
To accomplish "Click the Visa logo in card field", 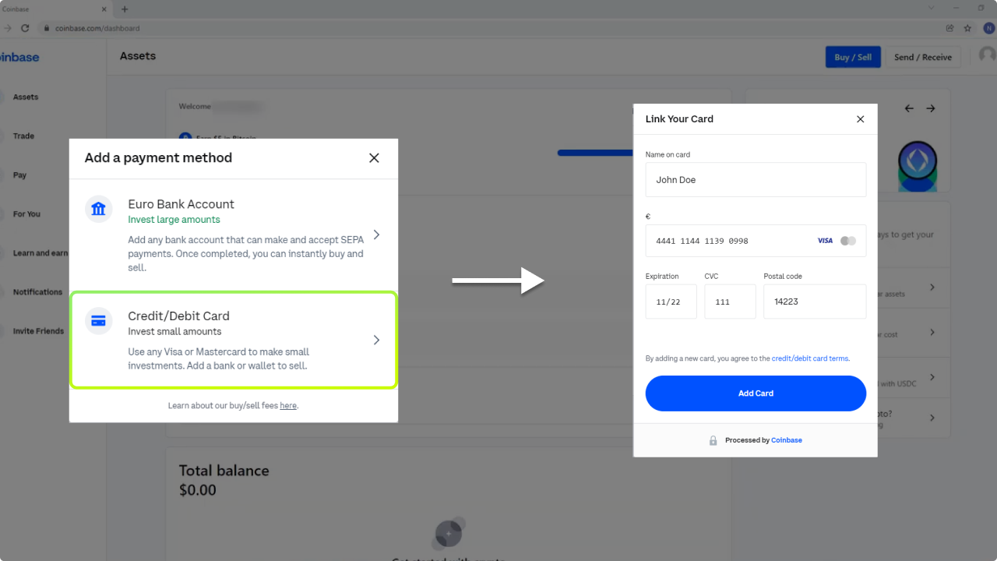I will pos(825,241).
